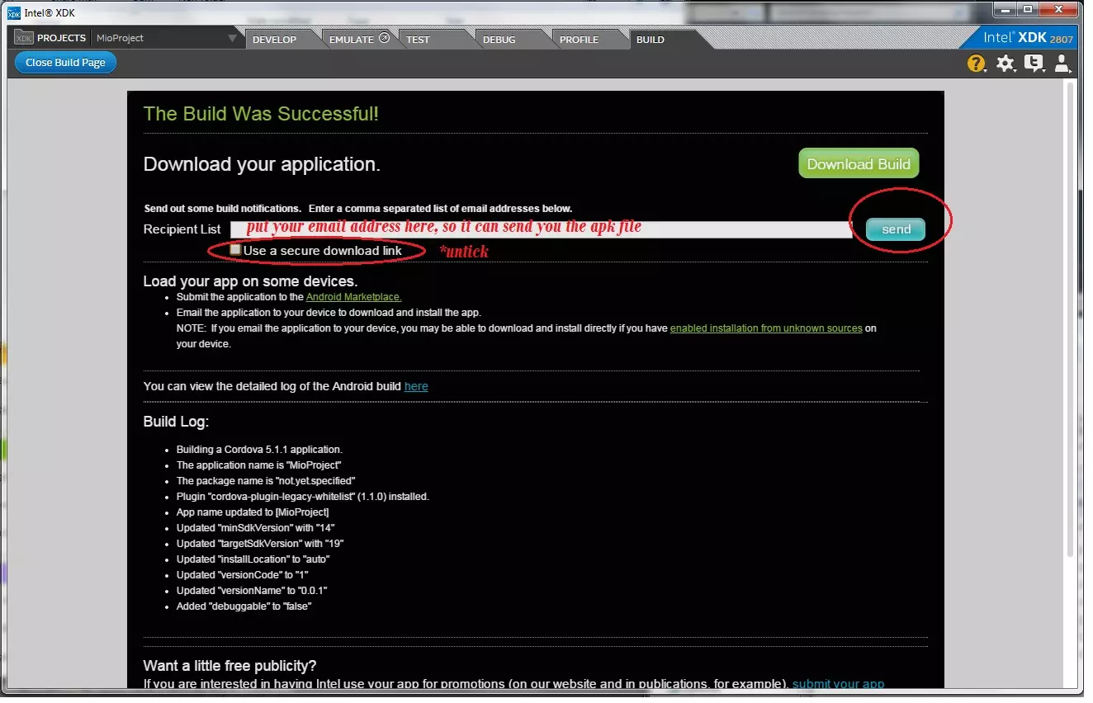Click the cordova-plugin-legacy-whitelist installed log line
1093x703 pixels.
click(x=303, y=497)
